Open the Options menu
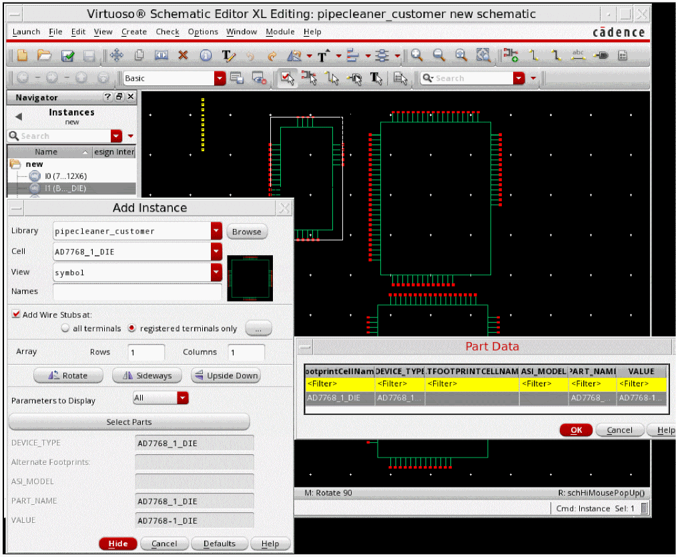 [x=203, y=32]
